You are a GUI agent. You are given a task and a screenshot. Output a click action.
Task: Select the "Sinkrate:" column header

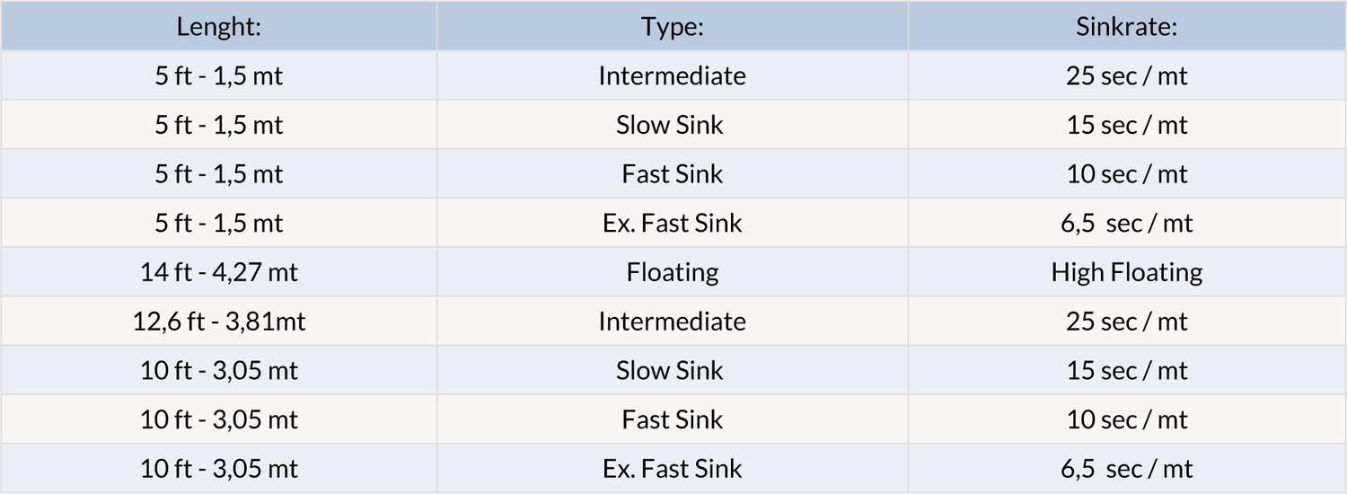(1126, 27)
